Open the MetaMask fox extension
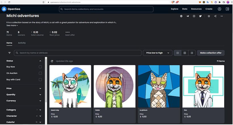Screen dimensions: 233x125 [x=200, y=2]
